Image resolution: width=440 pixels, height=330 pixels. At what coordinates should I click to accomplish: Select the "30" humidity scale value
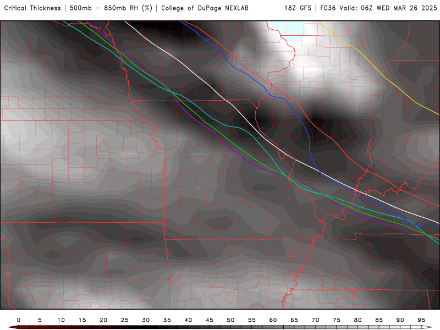pyautogui.click(x=146, y=320)
